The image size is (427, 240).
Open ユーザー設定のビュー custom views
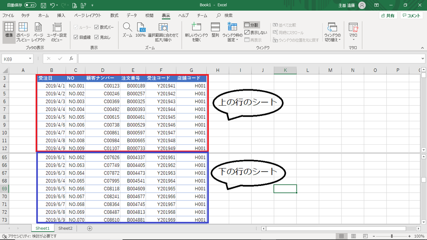pyautogui.click(x=57, y=32)
